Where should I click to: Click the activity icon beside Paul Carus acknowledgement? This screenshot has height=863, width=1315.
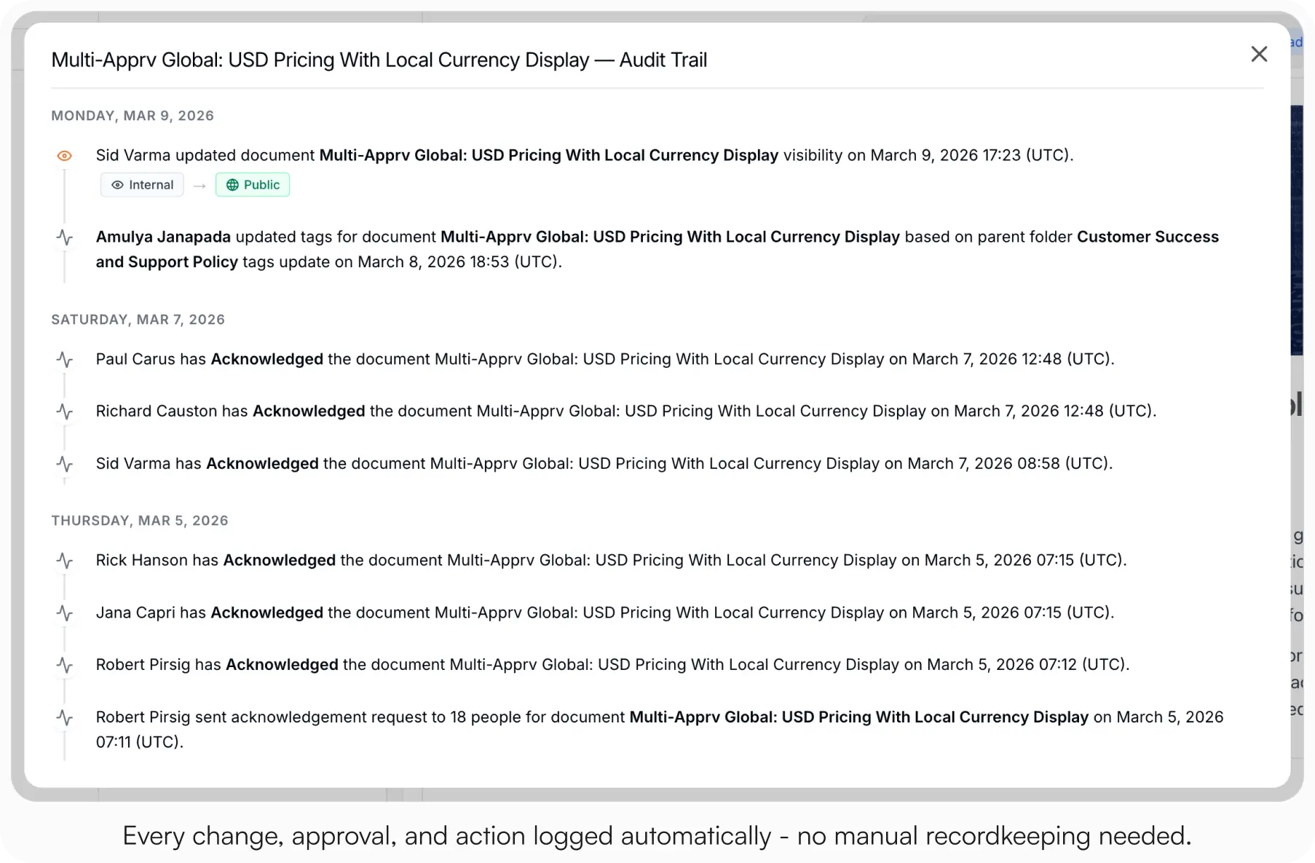coord(65,360)
